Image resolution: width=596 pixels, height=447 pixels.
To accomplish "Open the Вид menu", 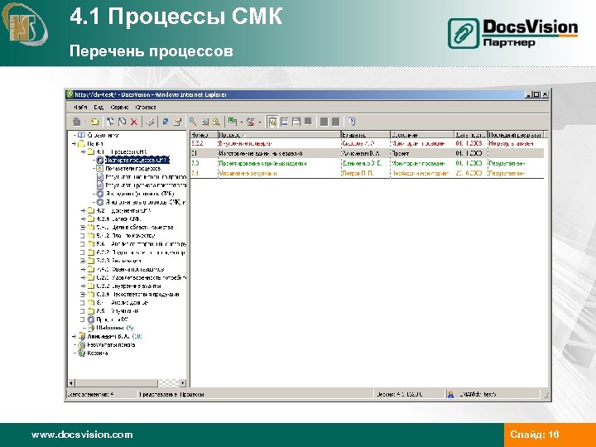I will click(x=99, y=107).
